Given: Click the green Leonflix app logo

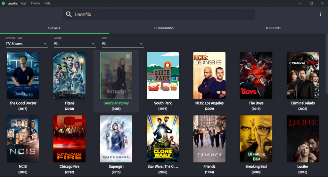Looking at the screenshot, I should pos(3,3).
